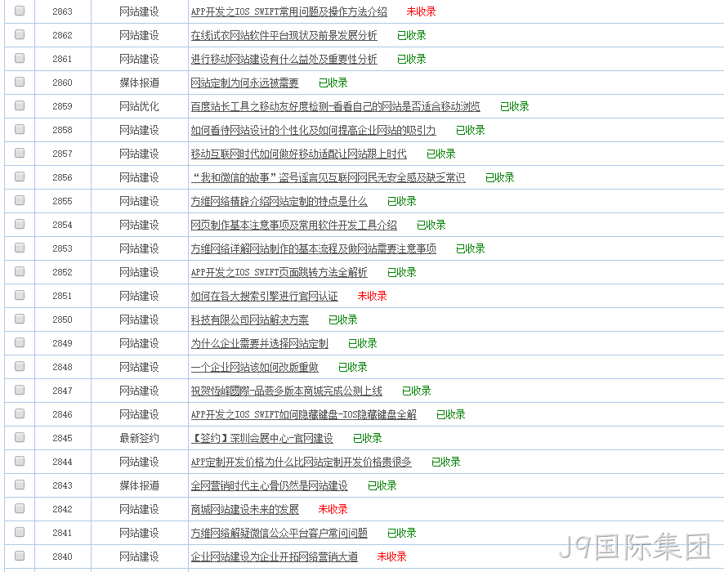Click the 未收录 status in row 2863
The height and width of the screenshot is (572, 724).
421,12
